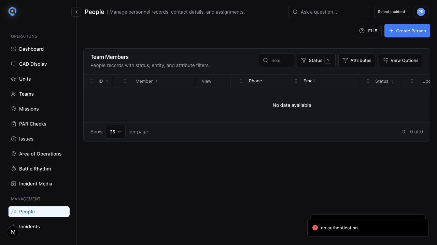Open Area of Operations
Viewport: 437px width, 245px height.
39,154
